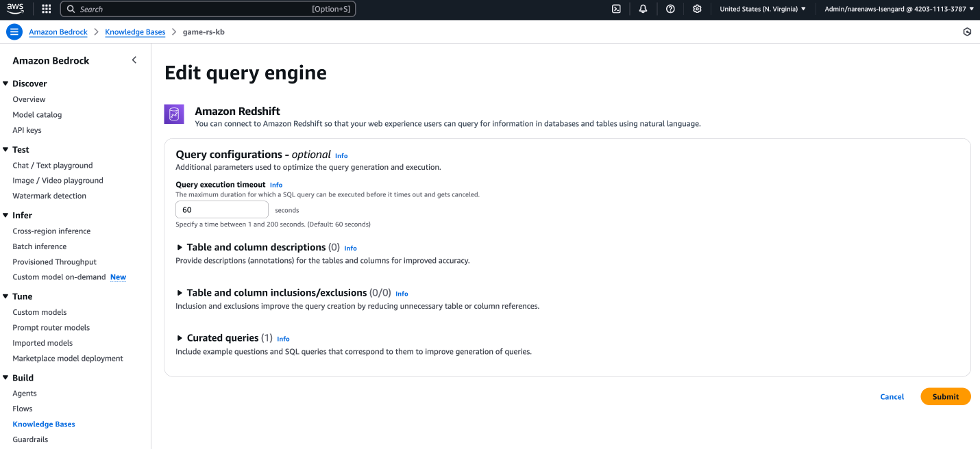980x449 pixels.
Task: Click the page refresh icon near top right
Action: [966, 31]
